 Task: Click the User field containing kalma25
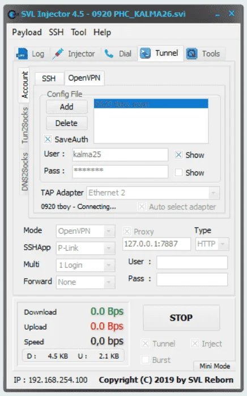coord(120,154)
